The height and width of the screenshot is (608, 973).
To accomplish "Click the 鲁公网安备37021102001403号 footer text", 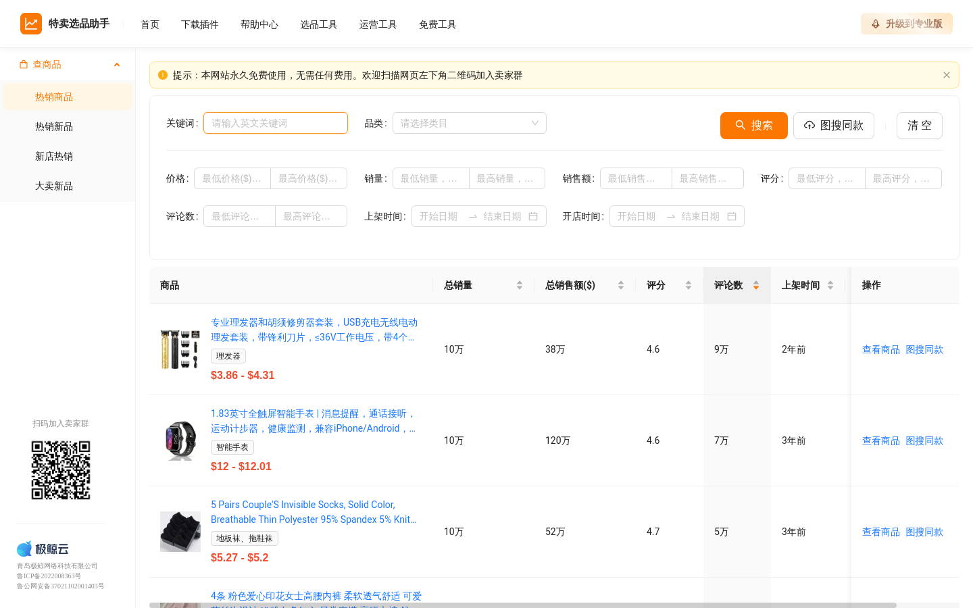I will tap(61, 586).
